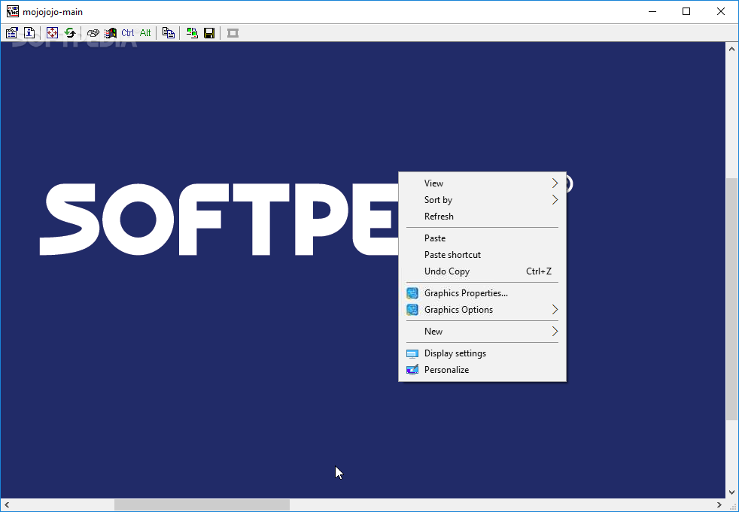This screenshot has width=739, height=512.
Task: Expand the Sort by submenu arrow
Action: pos(555,200)
